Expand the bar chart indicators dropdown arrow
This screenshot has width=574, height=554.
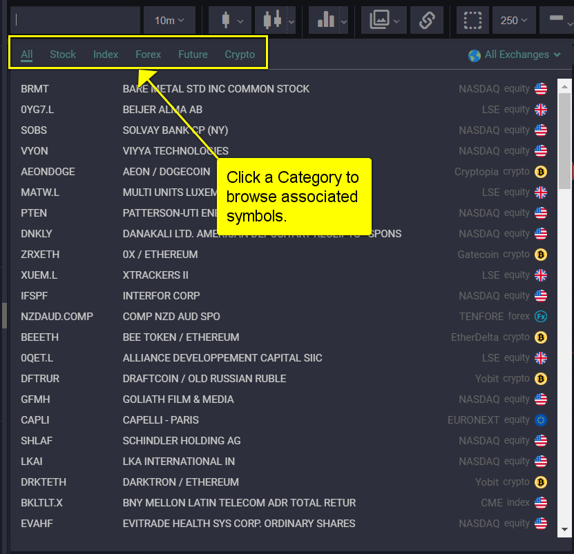coord(344,22)
